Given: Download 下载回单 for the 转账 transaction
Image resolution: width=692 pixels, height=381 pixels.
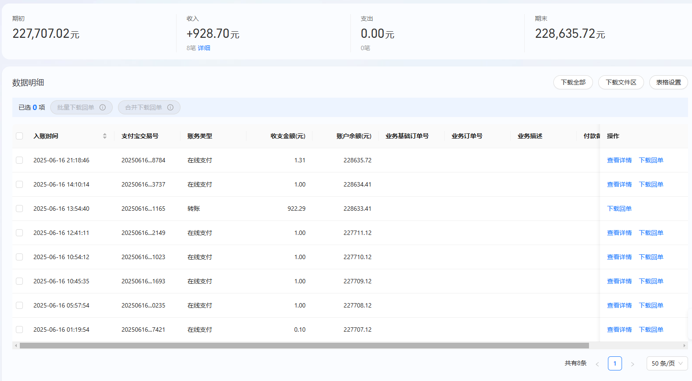Looking at the screenshot, I should click(619, 209).
